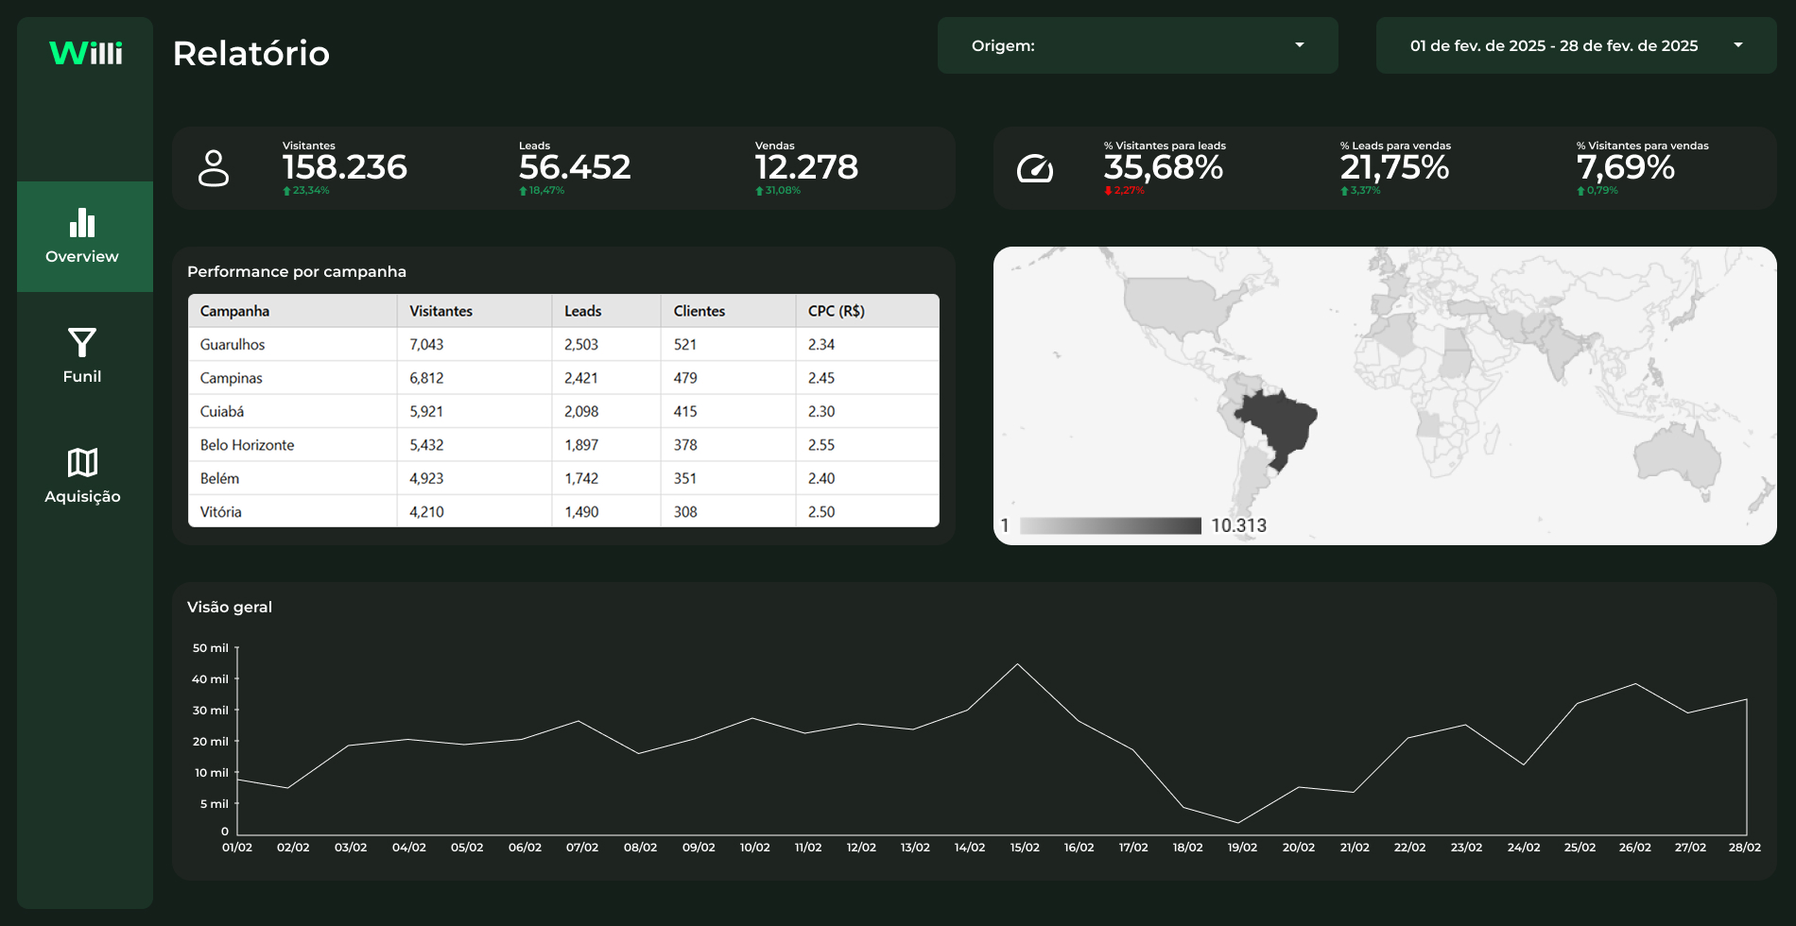Click the 31,08% Vendas growth indicator
Screen dimensions: 1796x926
778,191
